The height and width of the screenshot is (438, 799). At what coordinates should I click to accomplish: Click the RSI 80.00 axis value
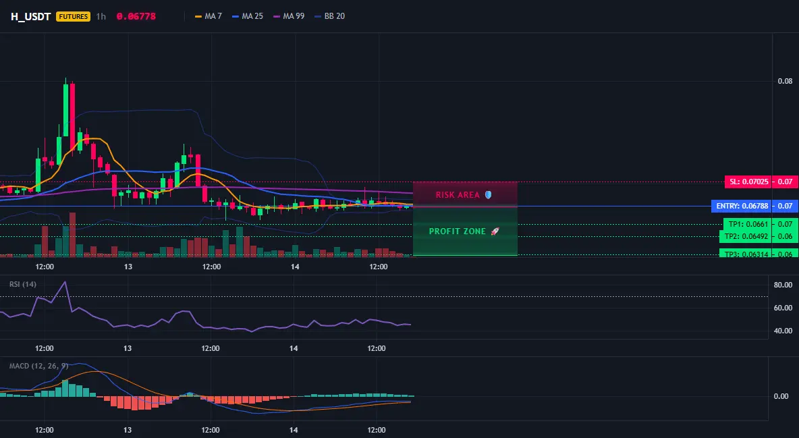pos(783,285)
